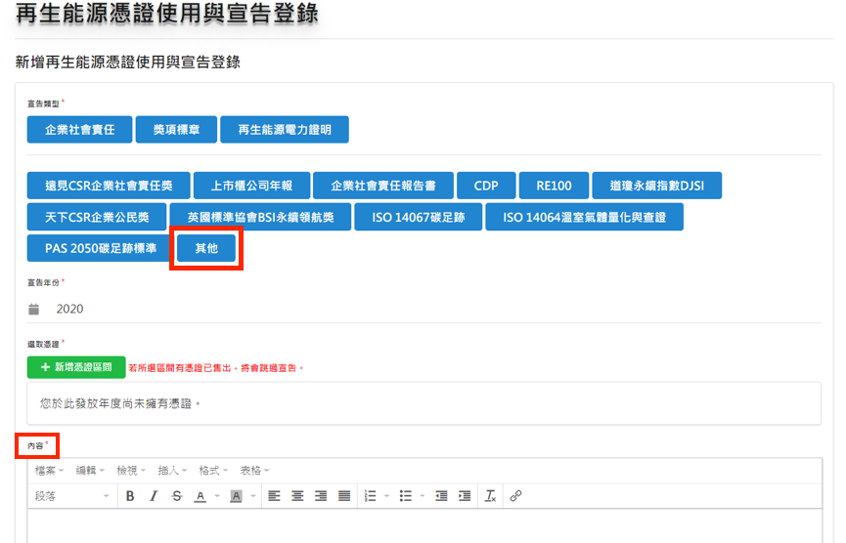Viewport: 846px width, 543px height.
Task: Open the 段落 paragraph format dropdown
Action: coord(72,496)
